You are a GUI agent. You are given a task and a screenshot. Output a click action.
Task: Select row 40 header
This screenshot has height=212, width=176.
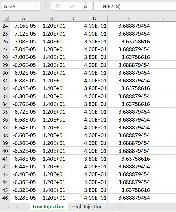5,151
